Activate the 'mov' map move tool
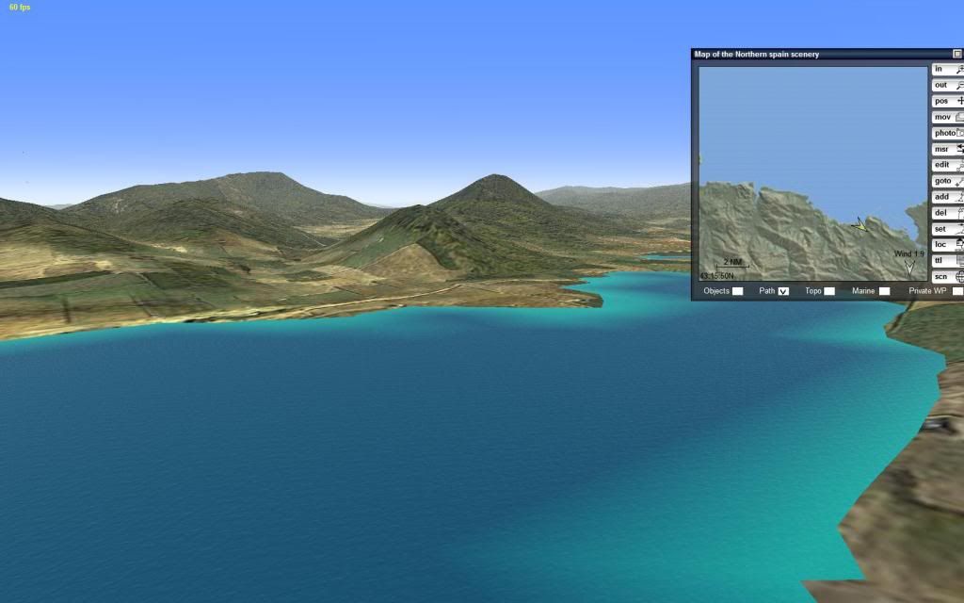Screen dimensions: 964x603 (948, 117)
